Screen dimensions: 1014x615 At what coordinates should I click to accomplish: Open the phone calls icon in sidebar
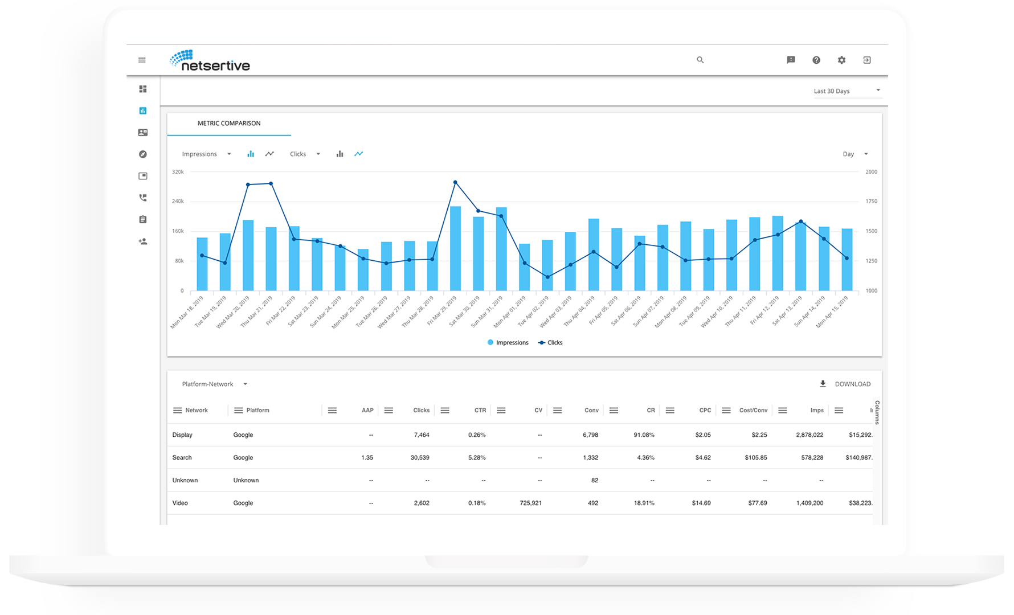143,198
